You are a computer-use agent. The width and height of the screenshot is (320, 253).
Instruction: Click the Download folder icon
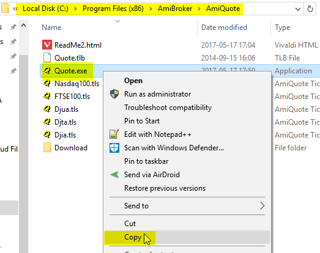[x=47, y=148]
